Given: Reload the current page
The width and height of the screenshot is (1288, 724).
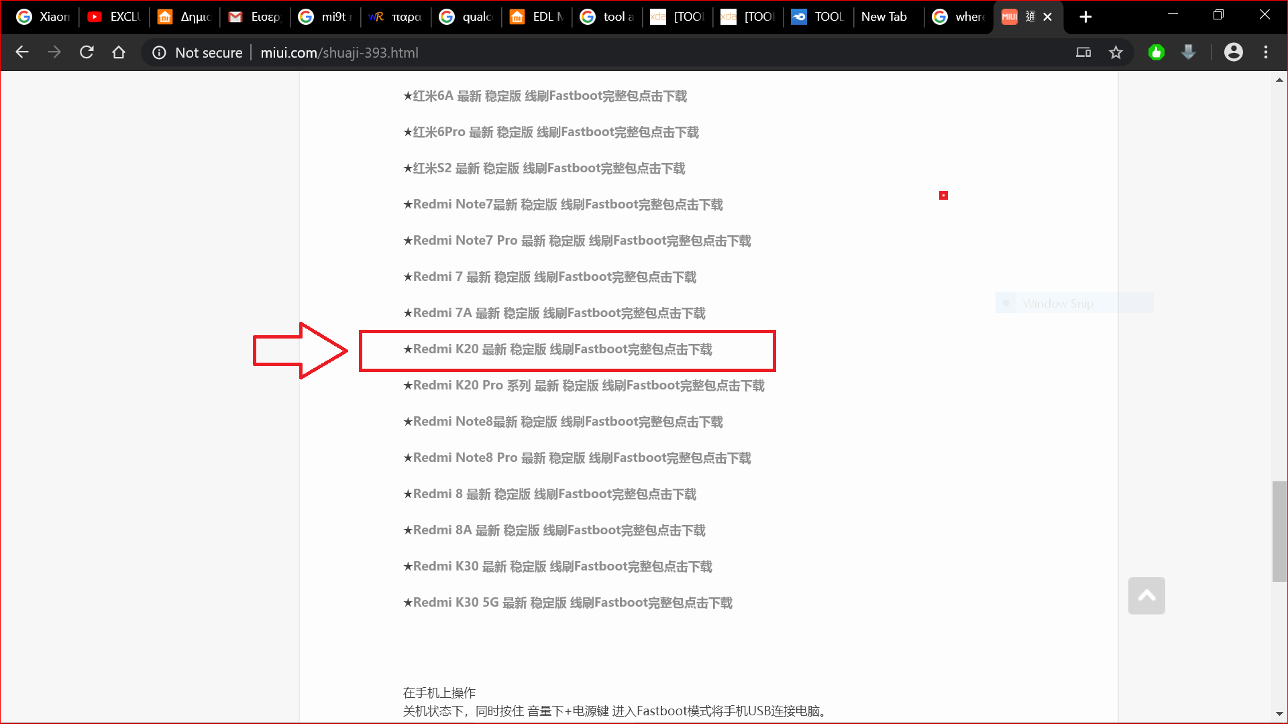Looking at the screenshot, I should pyautogui.click(x=87, y=52).
